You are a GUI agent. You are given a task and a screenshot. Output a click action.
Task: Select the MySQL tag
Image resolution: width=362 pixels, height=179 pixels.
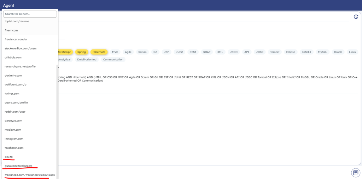tap(322, 52)
